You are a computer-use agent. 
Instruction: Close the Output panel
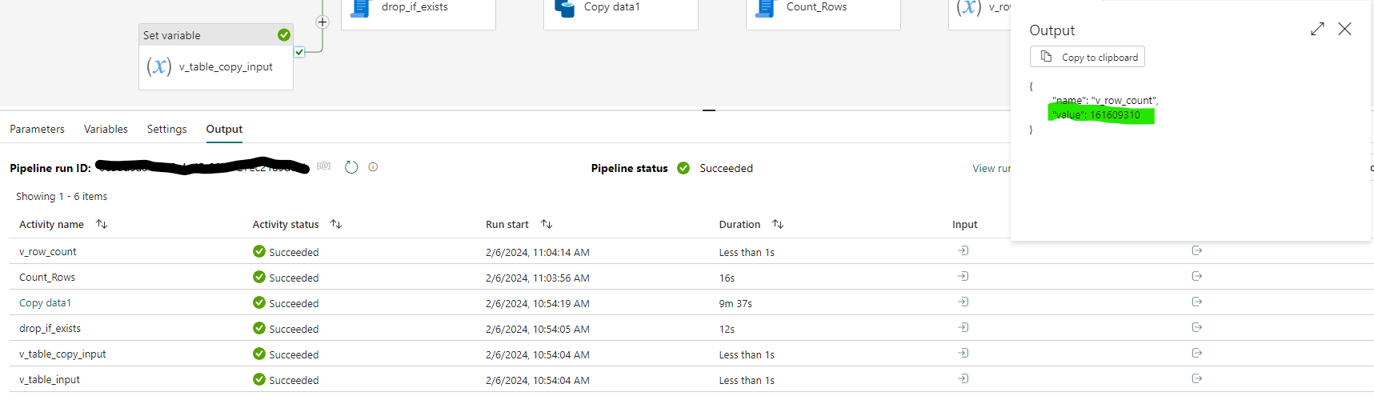(x=1344, y=29)
